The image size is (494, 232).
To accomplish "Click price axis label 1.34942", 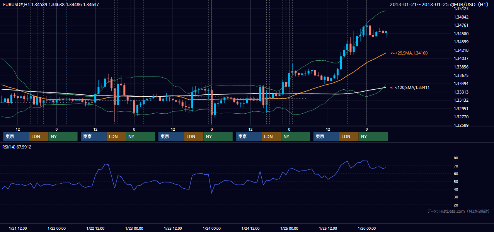I will click(461, 17).
